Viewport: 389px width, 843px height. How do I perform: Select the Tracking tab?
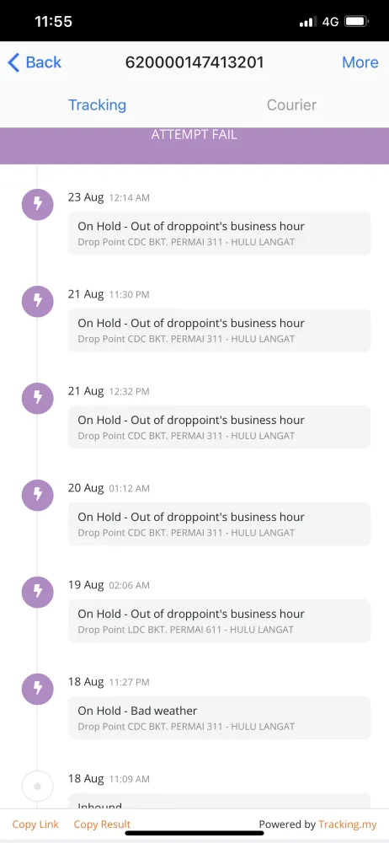pos(98,105)
